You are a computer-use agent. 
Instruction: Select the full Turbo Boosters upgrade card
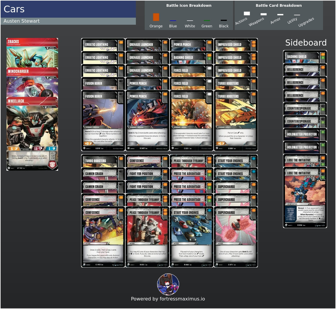click(236, 121)
